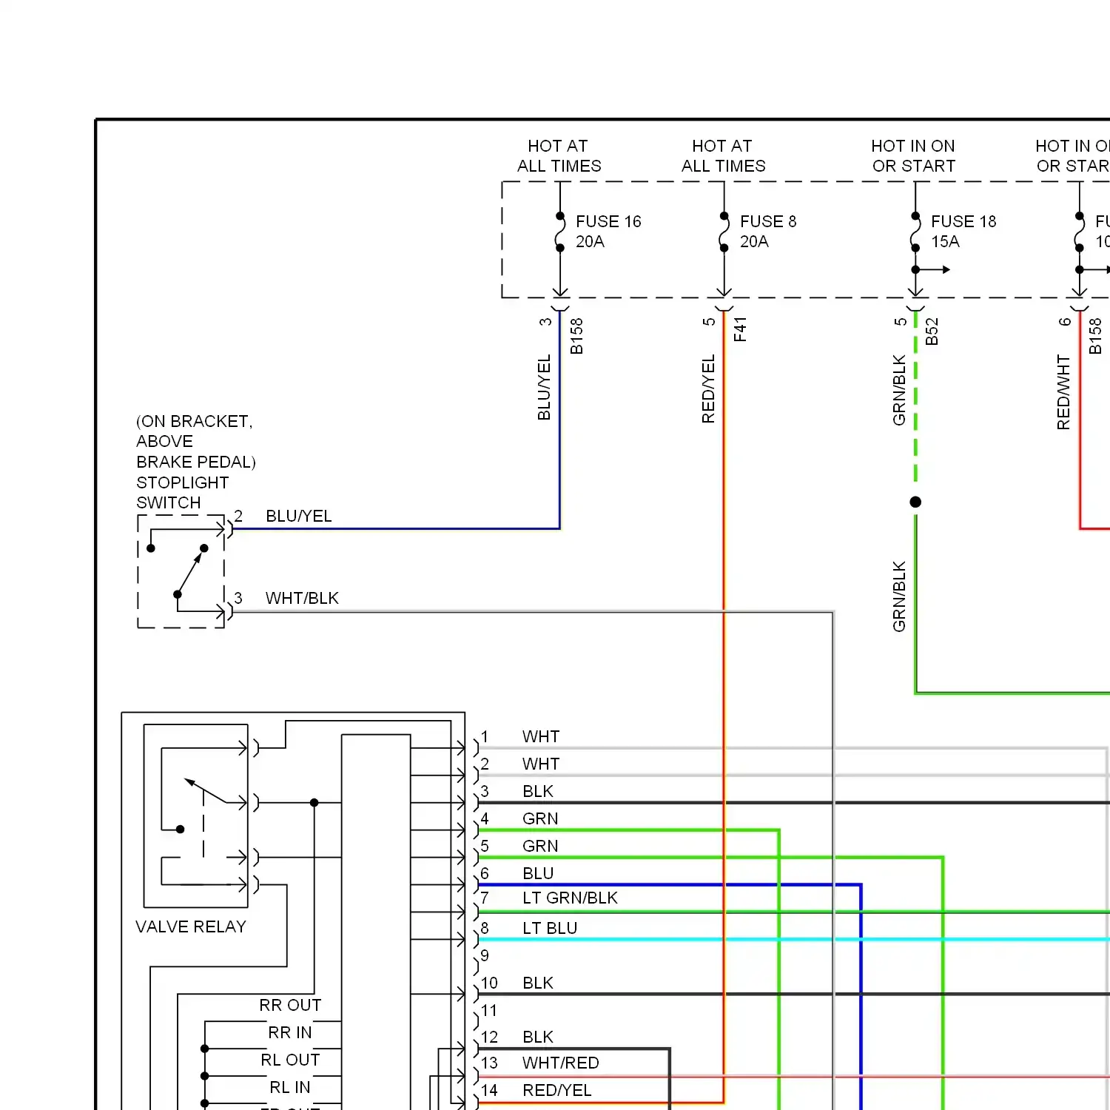The height and width of the screenshot is (1110, 1110).
Task: Select BLK label at connector pin 3
Action: coord(538,792)
